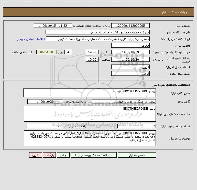Screen dimensions: 197x190
Task: Click the واحد شمارش label
Action: click(77, 126)
